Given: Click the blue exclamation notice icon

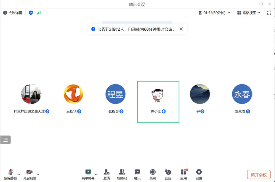Looking at the screenshot, I should (x=93, y=29).
